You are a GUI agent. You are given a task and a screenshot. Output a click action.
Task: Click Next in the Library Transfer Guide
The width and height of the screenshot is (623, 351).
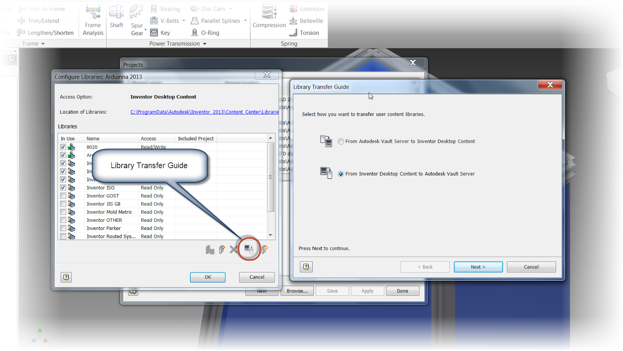coord(478,267)
